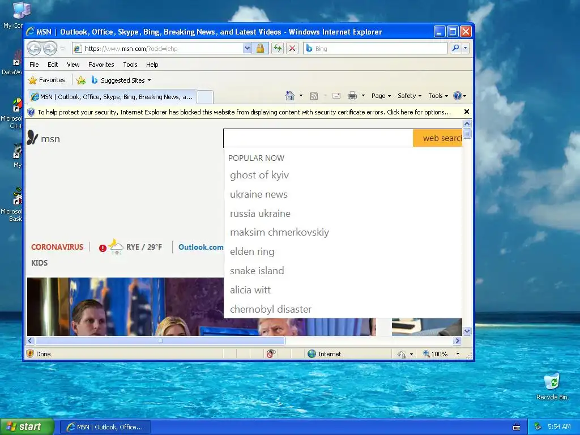Open the Help menu
Screen dimensions: 580x435
tap(152, 65)
